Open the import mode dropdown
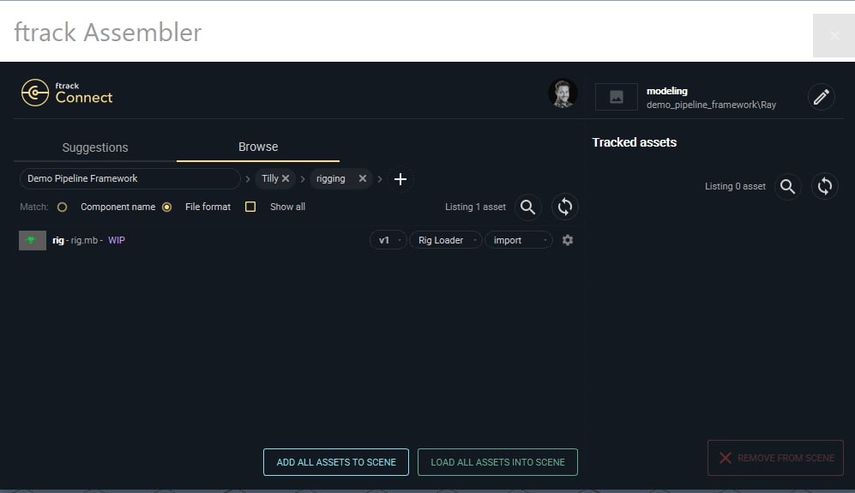This screenshot has height=493, width=855. pos(518,240)
